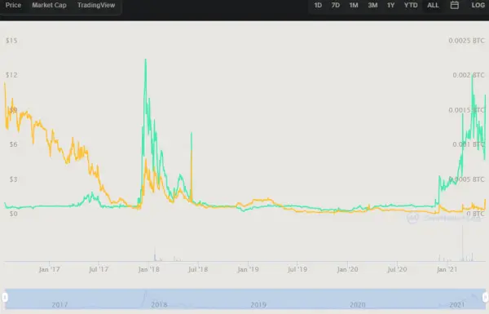Click 2021 in the range navigator
The image size is (489, 314).
(x=457, y=305)
